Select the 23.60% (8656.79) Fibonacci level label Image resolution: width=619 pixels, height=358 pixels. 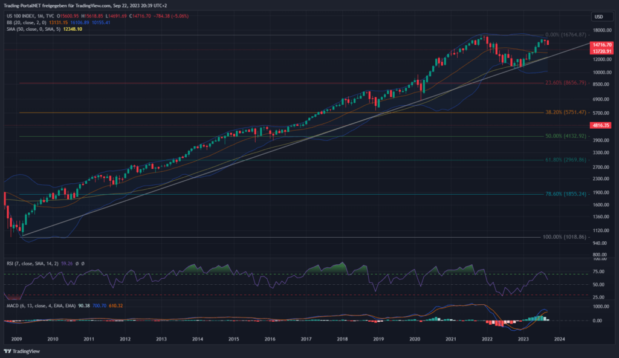(x=566, y=83)
